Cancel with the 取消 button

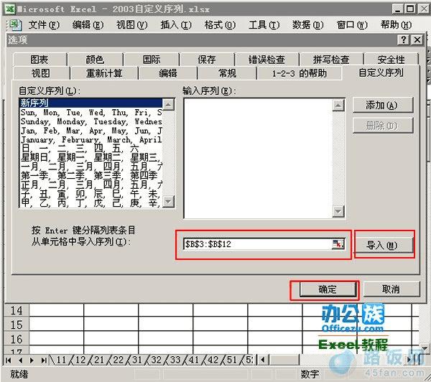click(x=391, y=289)
